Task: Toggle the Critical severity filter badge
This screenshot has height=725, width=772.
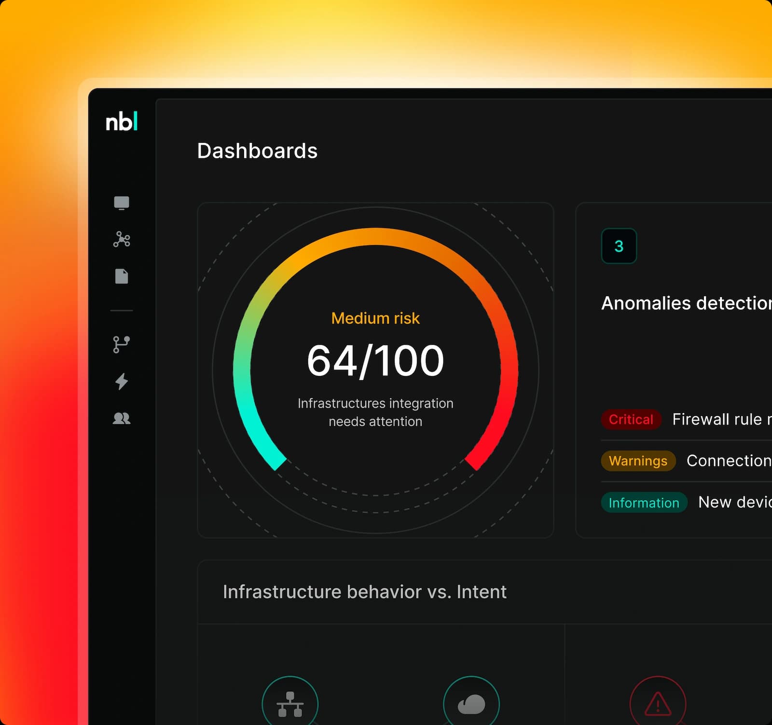Action: tap(631, 419)
